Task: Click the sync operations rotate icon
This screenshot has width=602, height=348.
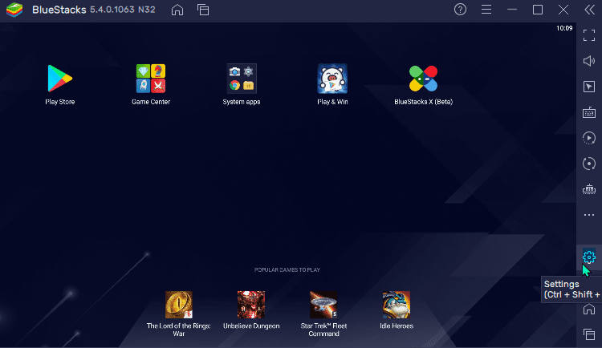Action: coord(589,164)
